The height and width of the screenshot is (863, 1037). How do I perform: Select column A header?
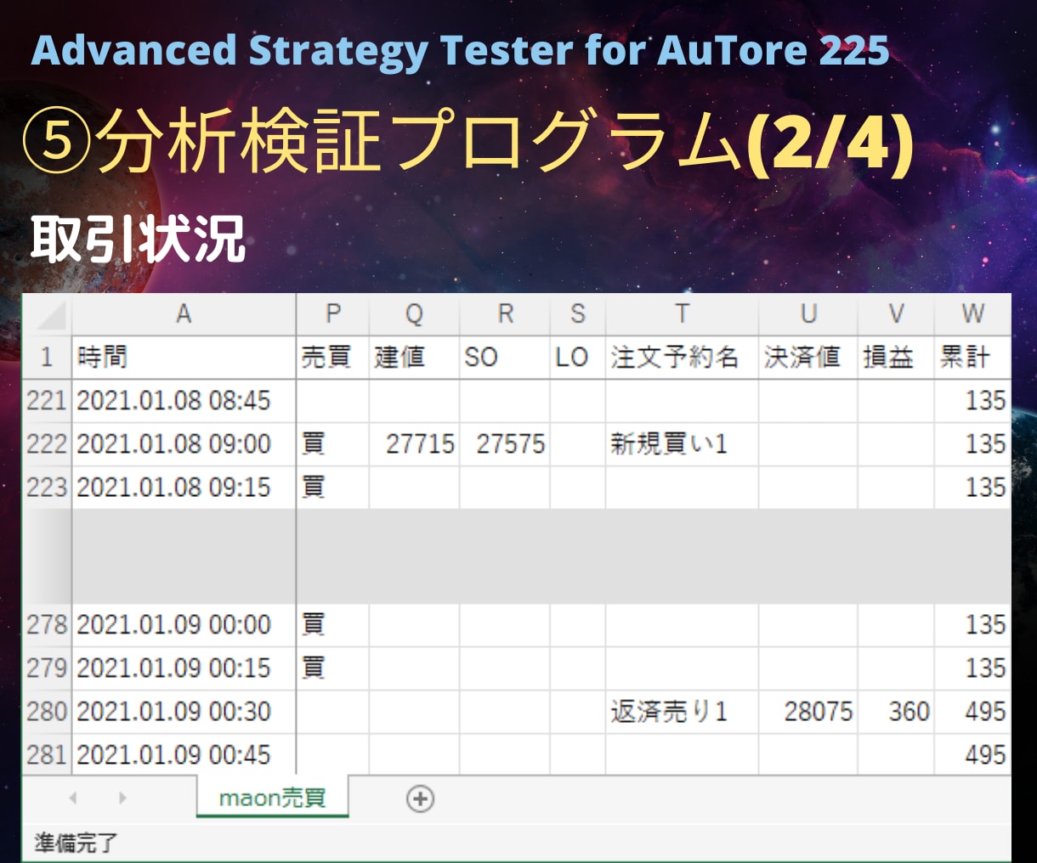point(184,315)
